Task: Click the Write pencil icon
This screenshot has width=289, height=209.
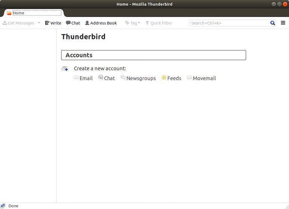Action: click(47, 23)
